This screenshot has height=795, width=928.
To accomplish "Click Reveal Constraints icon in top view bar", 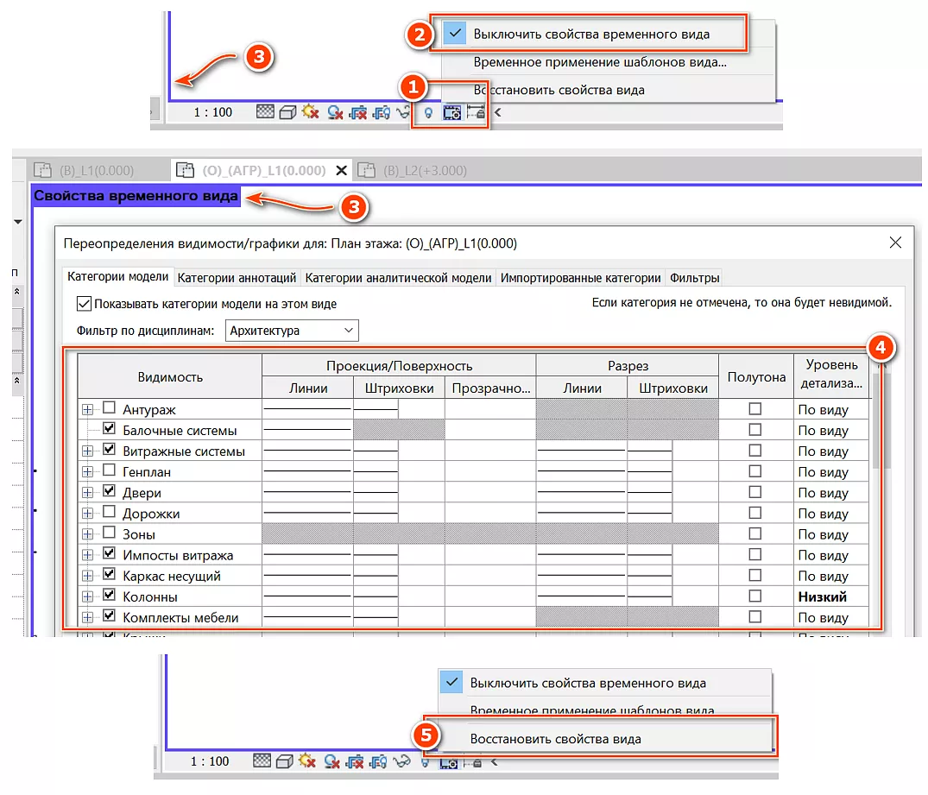I will coord(475,112).
